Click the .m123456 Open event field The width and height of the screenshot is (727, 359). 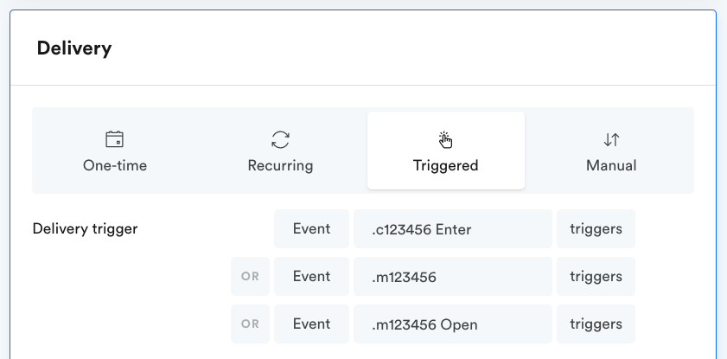pos(453,324)
